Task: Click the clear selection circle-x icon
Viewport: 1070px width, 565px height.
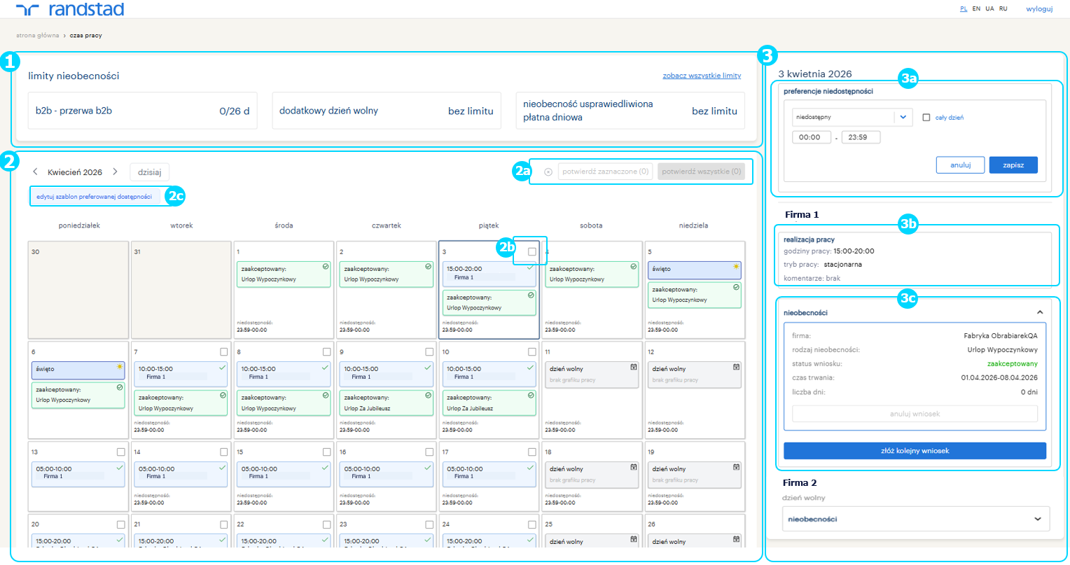Action: point(548,172)
